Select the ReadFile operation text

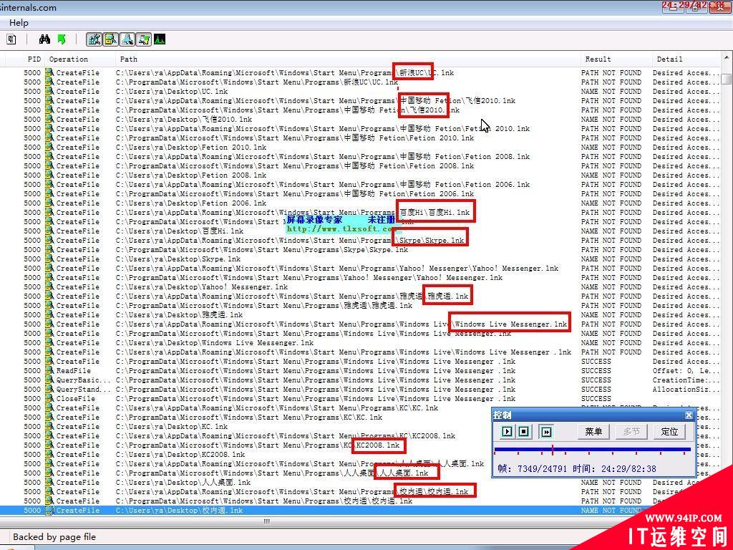pyautogui.click(x=74, y=370)
